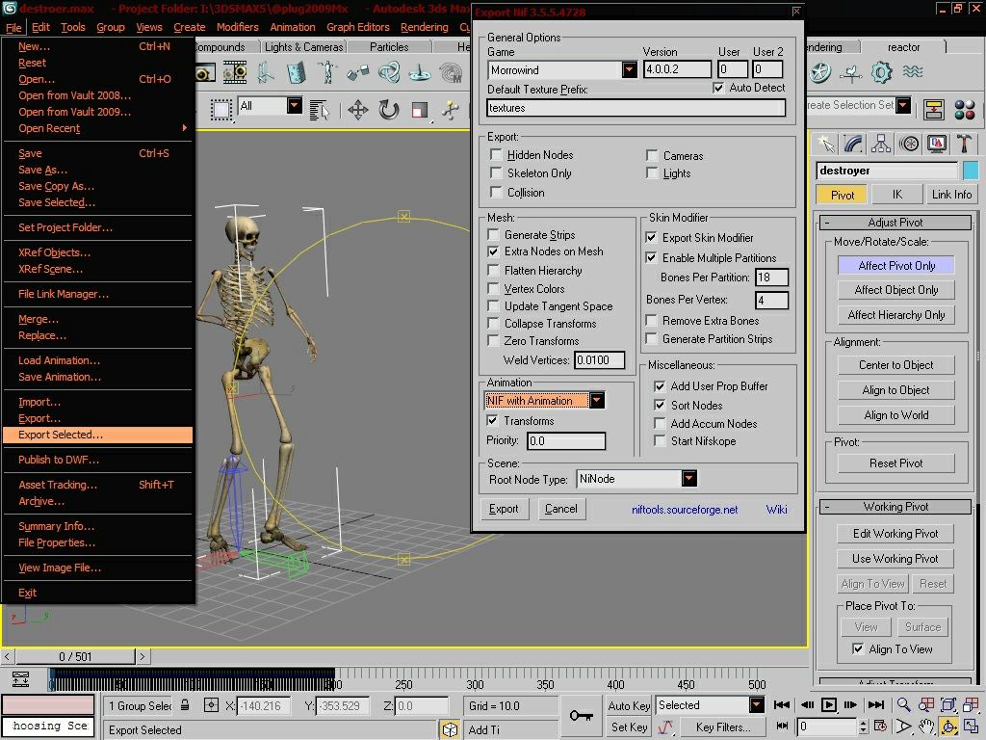Image resolution: width=986 pixels, height=740 pixels.
Task: Choose Export Selected from File menu
Action: pos(97,435)
